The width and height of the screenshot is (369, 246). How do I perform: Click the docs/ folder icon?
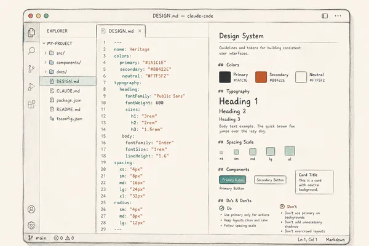(52, 71)
